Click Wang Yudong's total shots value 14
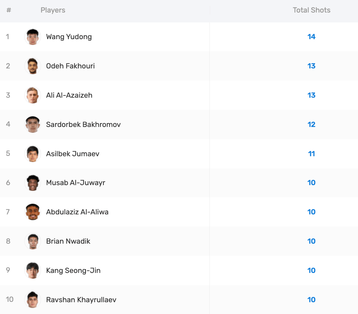This screenshot has width=358, height=314. point(311,37)
